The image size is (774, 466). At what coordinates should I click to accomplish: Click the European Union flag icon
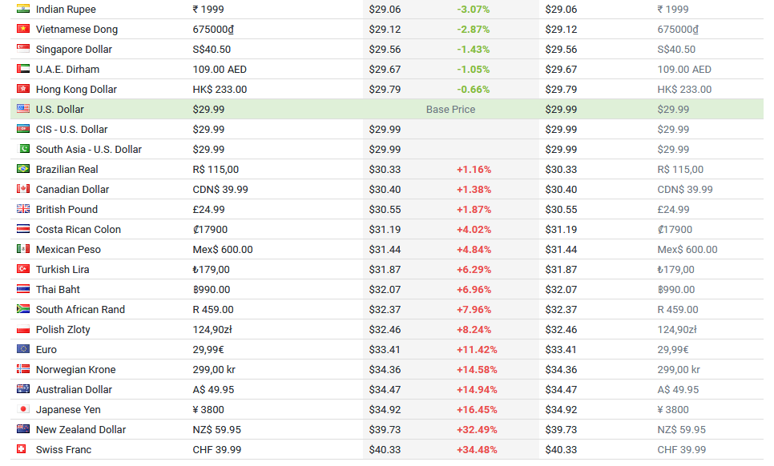pos(23,348)
